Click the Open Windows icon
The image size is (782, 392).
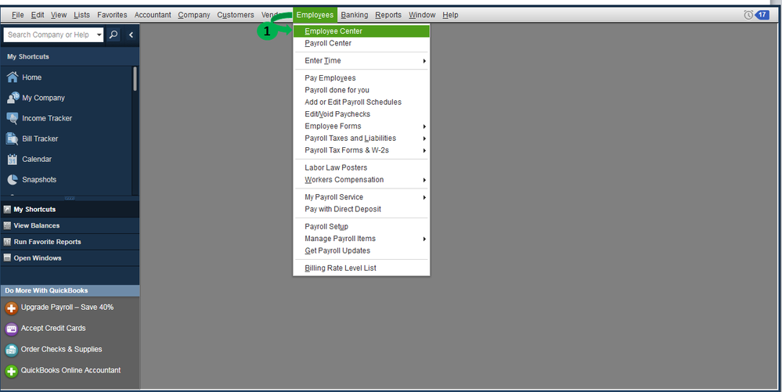pos(7,258)
